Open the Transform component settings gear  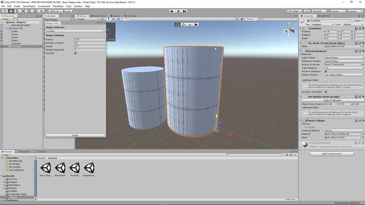pyautogui.click(x=363, y=28)
